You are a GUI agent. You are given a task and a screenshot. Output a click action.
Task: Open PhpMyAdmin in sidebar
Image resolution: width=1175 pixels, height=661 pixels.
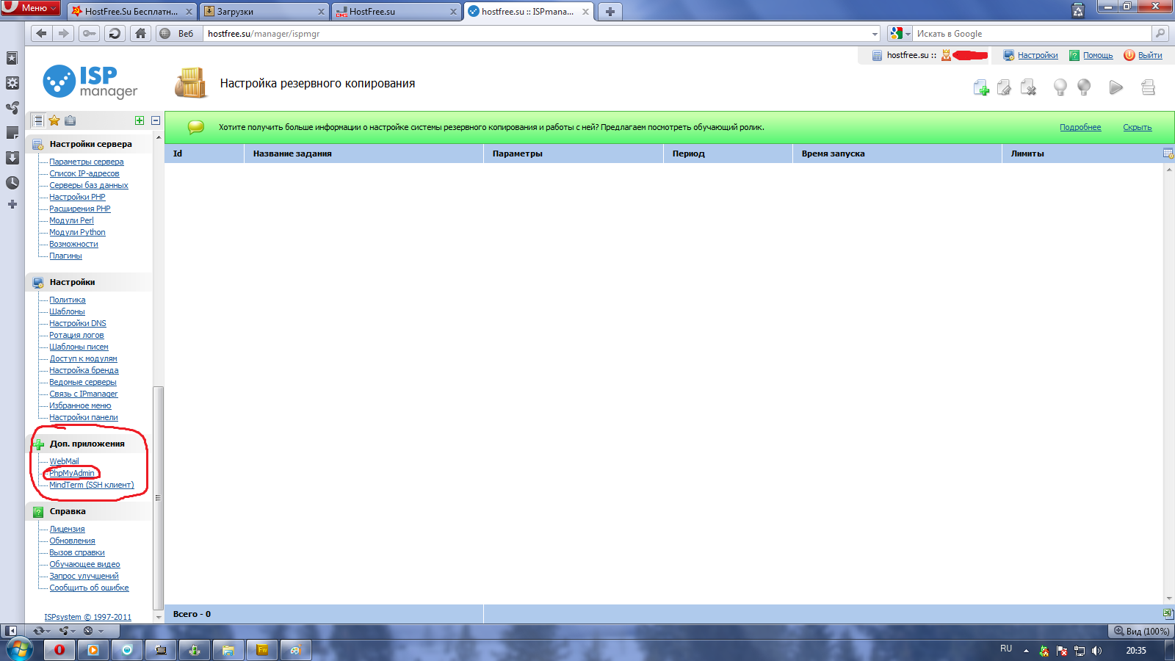click(x=72, y=473)
